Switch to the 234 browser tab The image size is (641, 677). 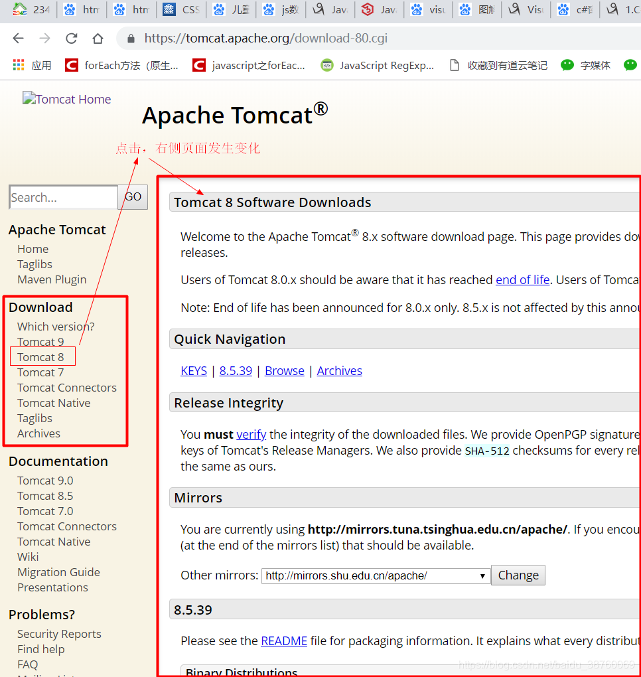31,9
